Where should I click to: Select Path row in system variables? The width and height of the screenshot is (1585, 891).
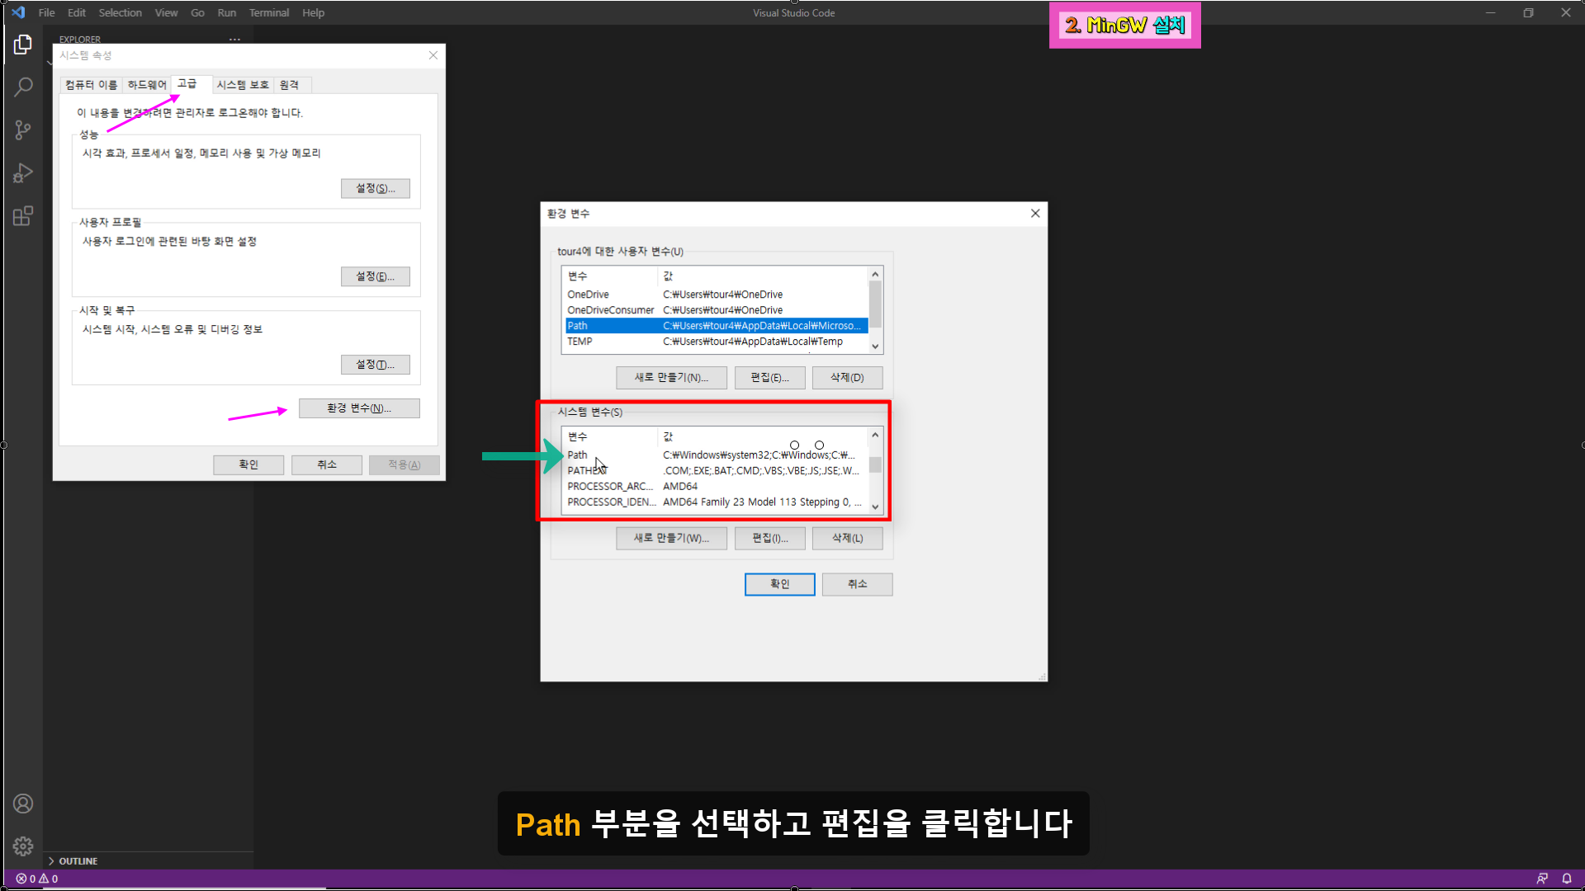(x=578, y=455)
